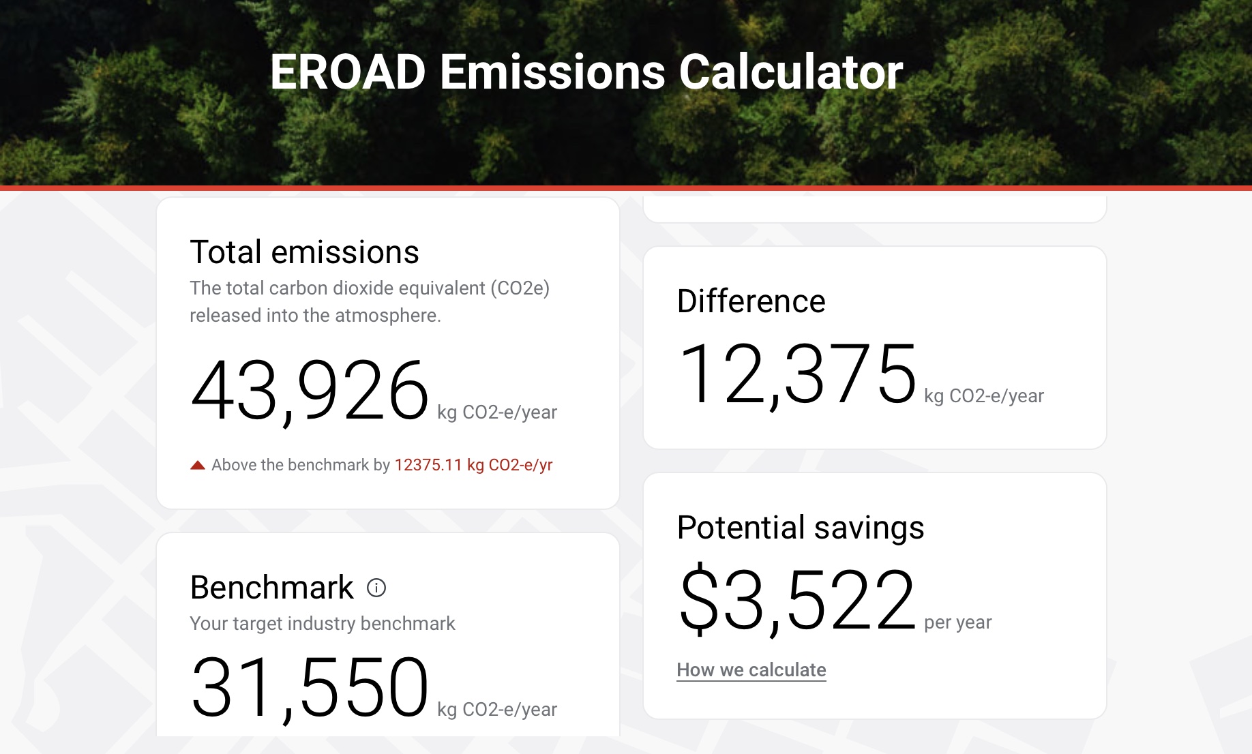Select the Potential savings heading
This screenshot has width=1252, height=754.
(800, 526)
